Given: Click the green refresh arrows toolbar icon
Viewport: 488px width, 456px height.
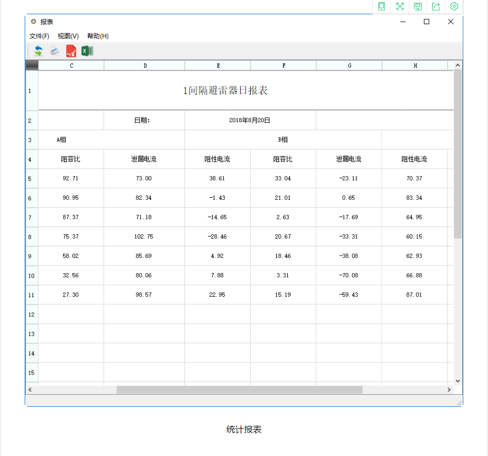Looking at the screenshot, I should click(x=38, y=50).
